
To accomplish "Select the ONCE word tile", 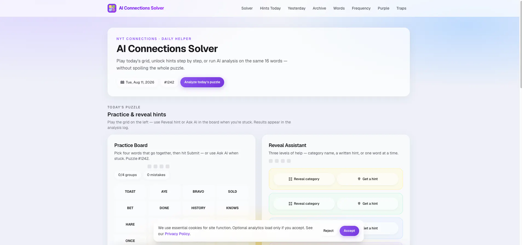I will (x=130, y=241).
